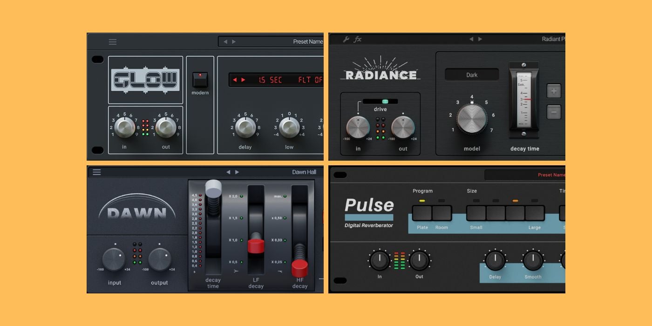Click the drive slider on Radiance
The height and width of the screenshot is (326, 652).
[384, 100]
